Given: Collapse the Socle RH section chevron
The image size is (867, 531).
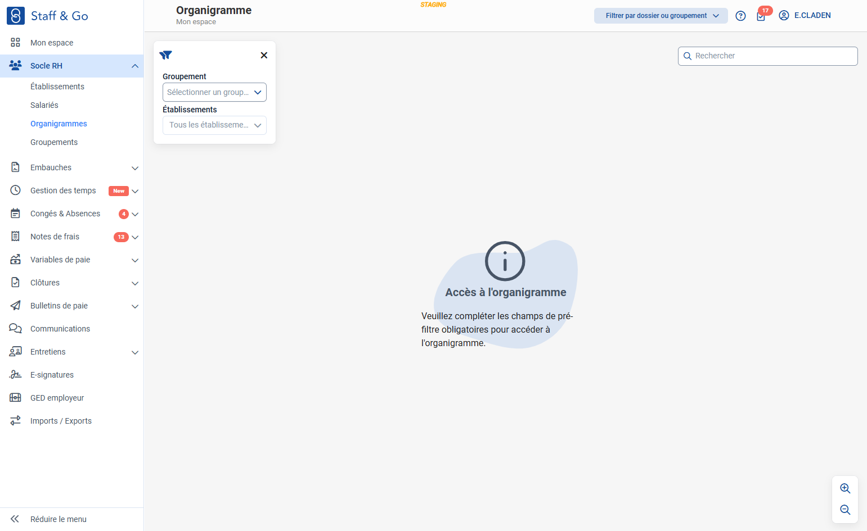Looking at the screenshot, I should pos(135,66).
